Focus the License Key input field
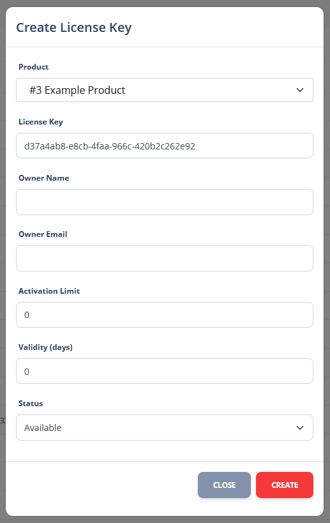This screenshot has height=523, width=330. (x=165, y=146)
